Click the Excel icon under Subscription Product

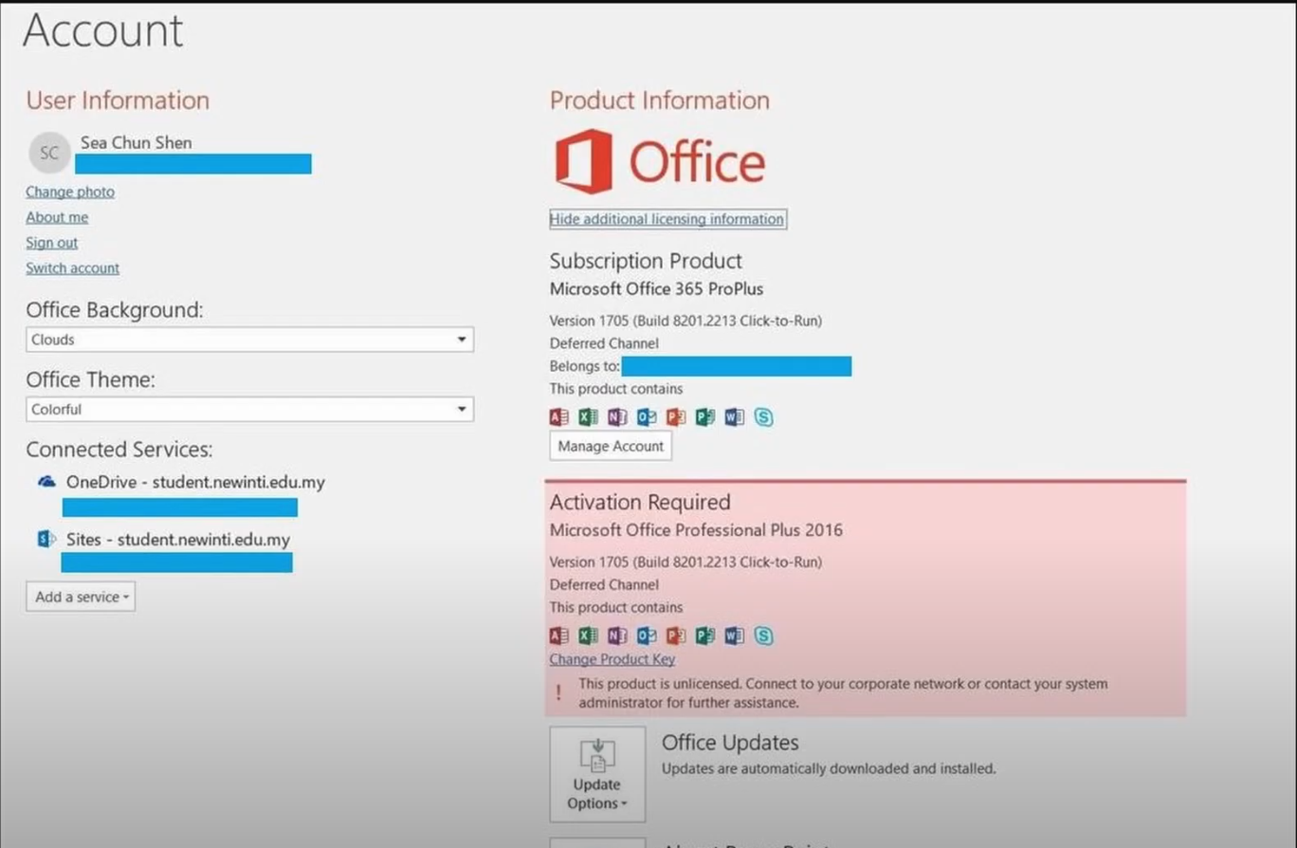click(x=588, y=417)
